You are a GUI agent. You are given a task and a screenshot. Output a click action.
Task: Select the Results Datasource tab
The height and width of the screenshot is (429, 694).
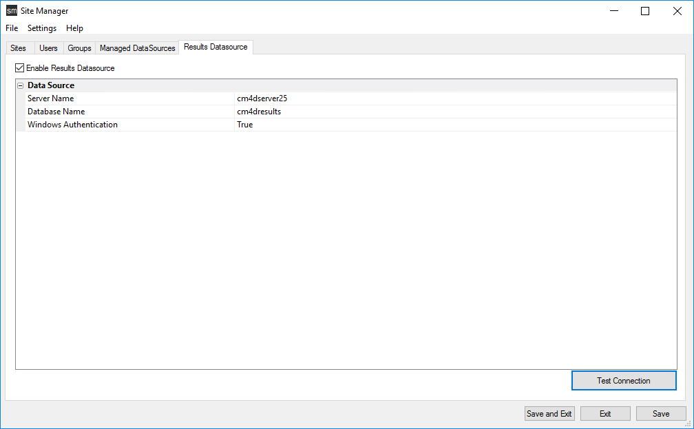point(215,47)
